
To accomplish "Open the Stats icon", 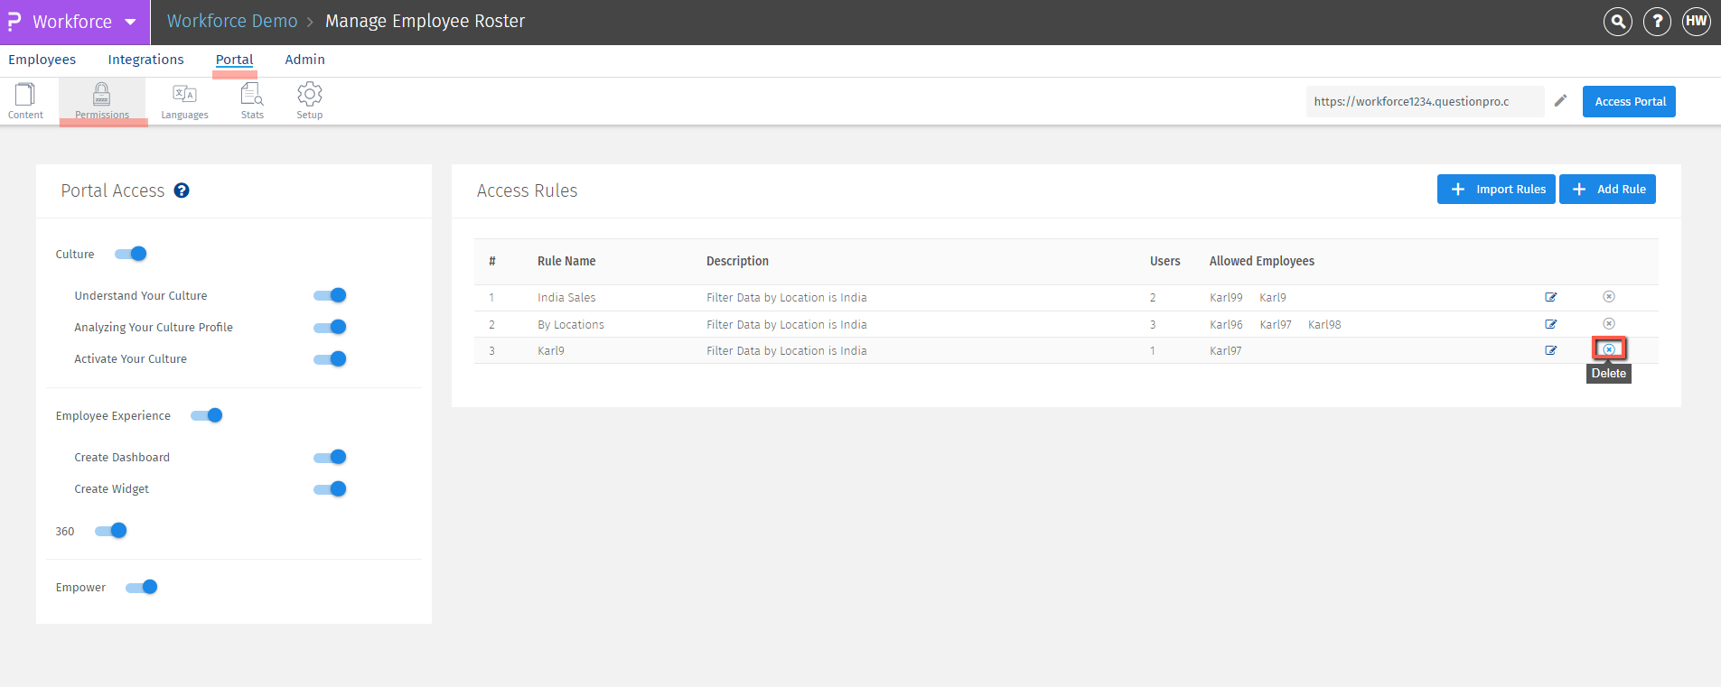I will pos(252,100).
